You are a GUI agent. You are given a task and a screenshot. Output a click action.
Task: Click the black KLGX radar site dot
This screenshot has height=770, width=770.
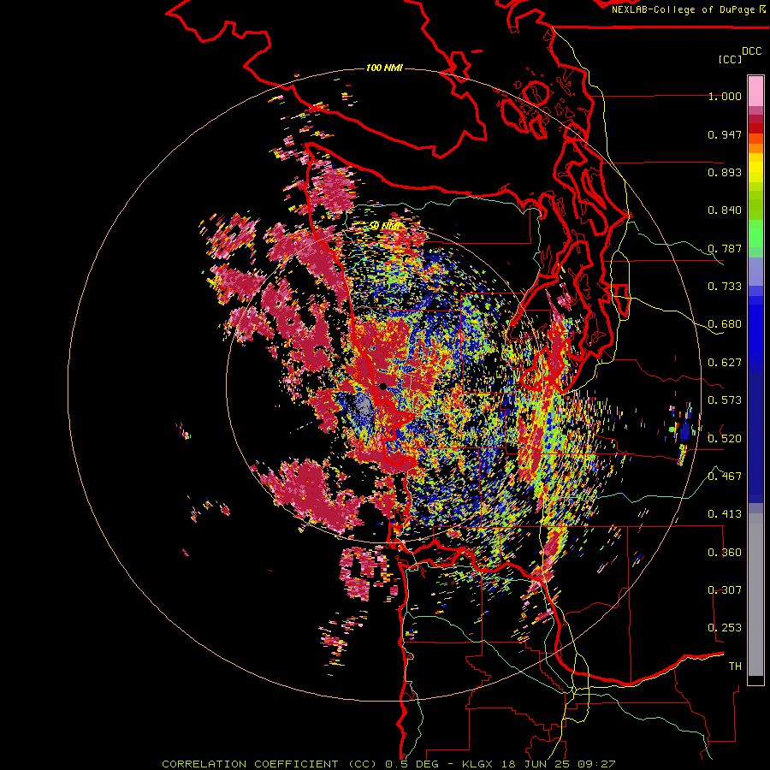[383, 387]
